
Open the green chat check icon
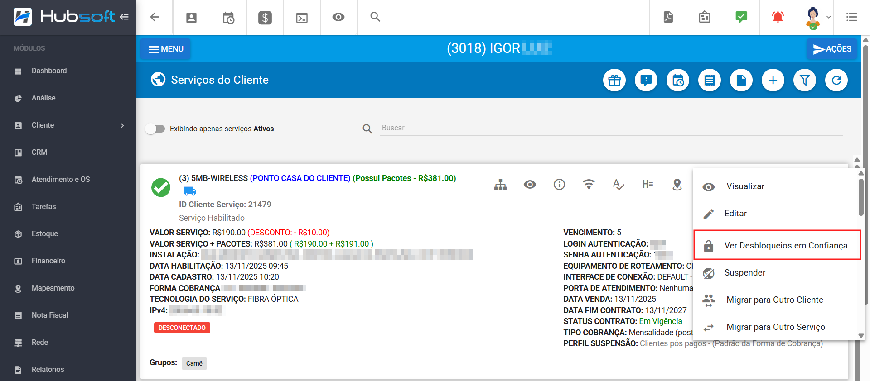pyautogui.click(x=741, y=17)
